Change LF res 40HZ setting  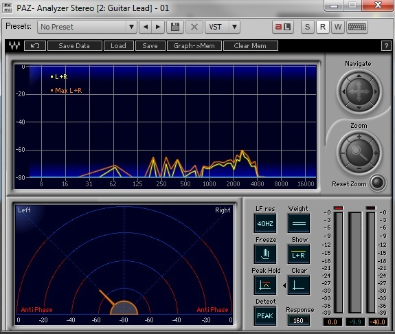265,223
